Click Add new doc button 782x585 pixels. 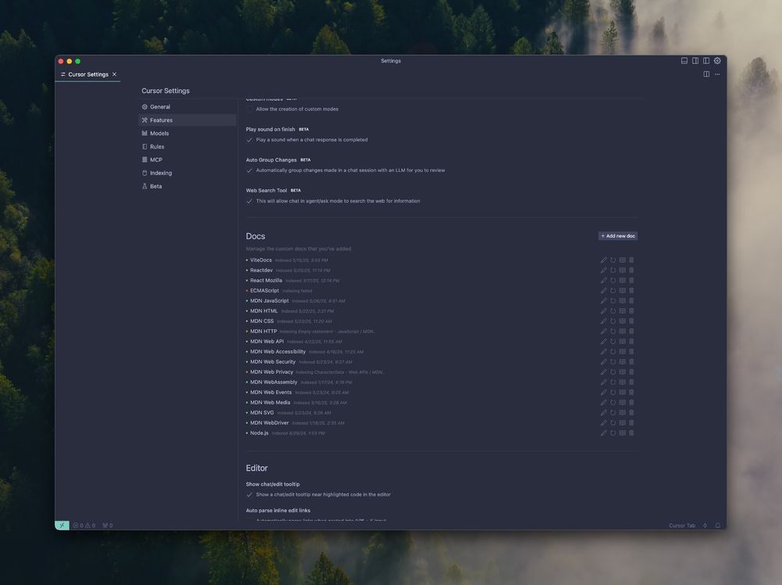[x=618, y=236]
